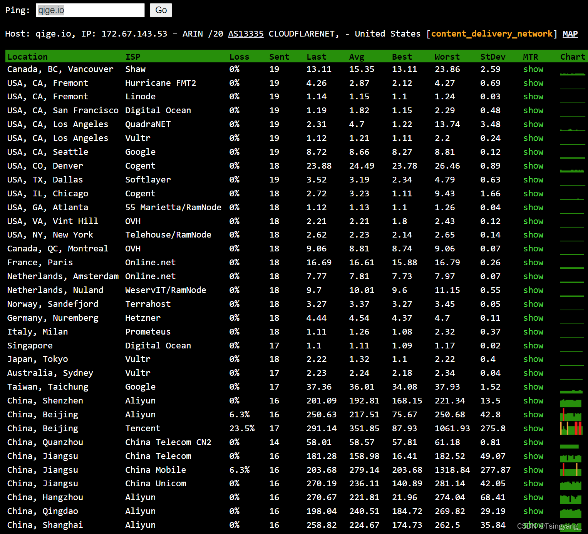Show MTR for Beijing Tencent row
The height and width of the screenshot is (534, 588).
pos(533,429)
